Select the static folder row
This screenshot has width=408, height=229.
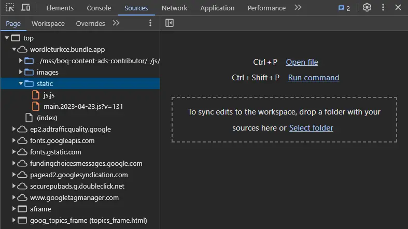pos(80,84)
